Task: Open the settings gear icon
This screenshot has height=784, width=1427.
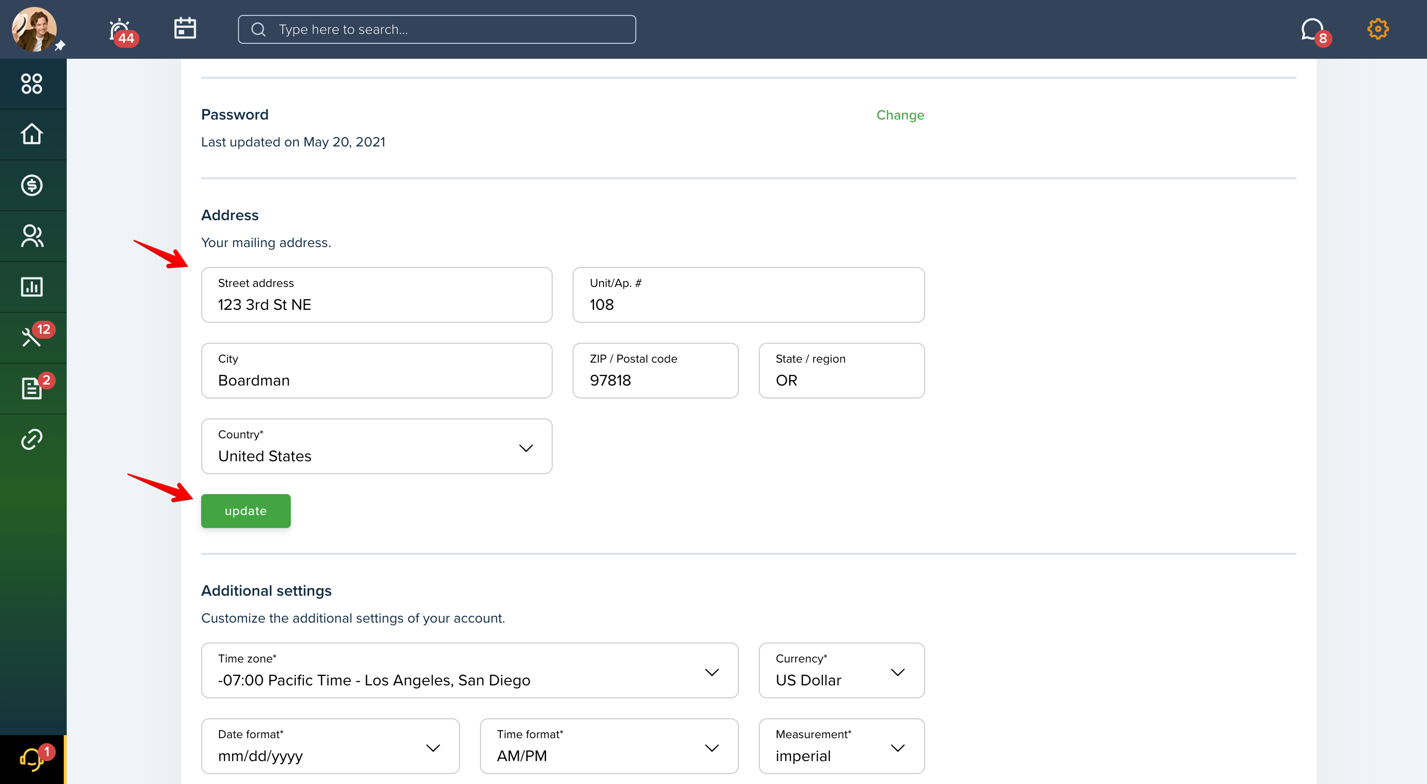Action: [x=1378, y=29]
